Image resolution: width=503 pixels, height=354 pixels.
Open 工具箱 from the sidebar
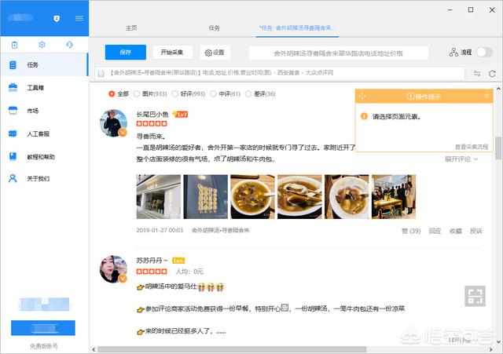point(35,88)
